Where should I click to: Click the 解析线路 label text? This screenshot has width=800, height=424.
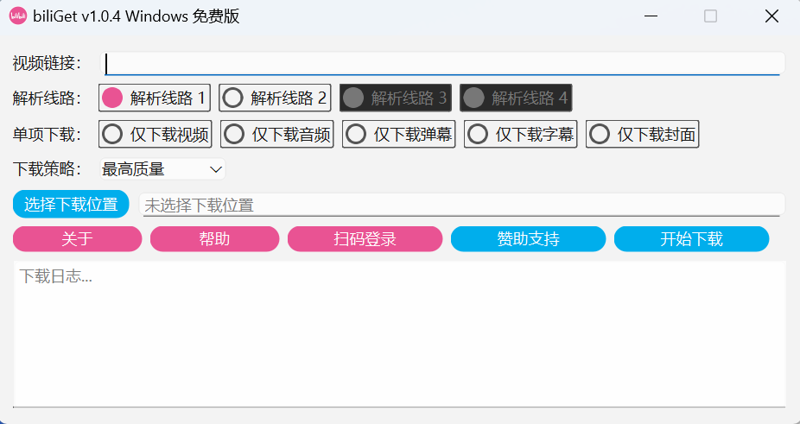tap(47, 98)
